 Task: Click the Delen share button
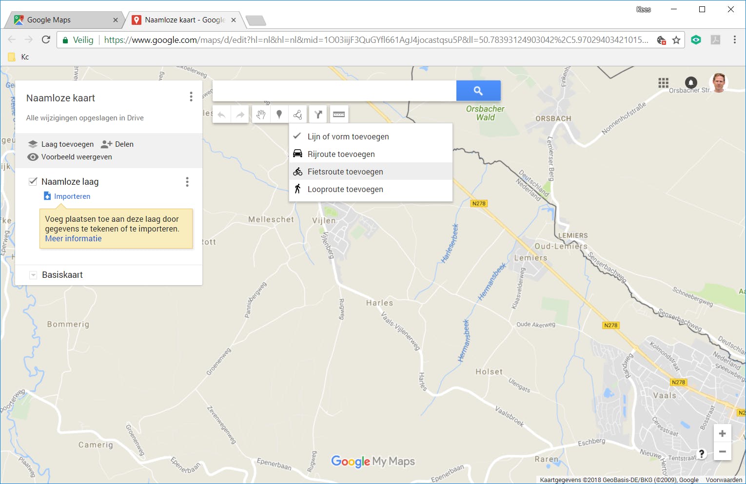pyautogui.click(x=118, y=144)
